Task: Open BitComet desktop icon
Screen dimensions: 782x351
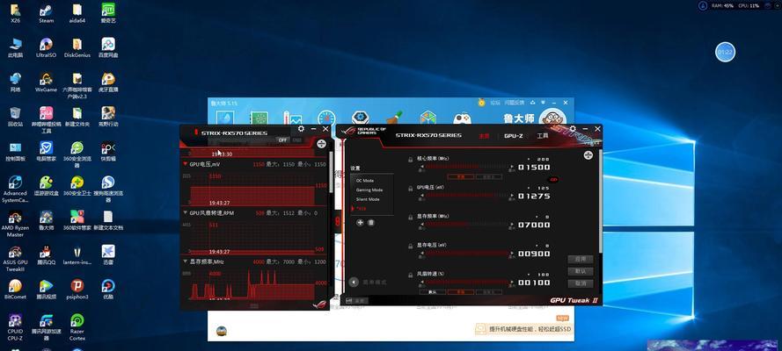Action: coord(15,290)
